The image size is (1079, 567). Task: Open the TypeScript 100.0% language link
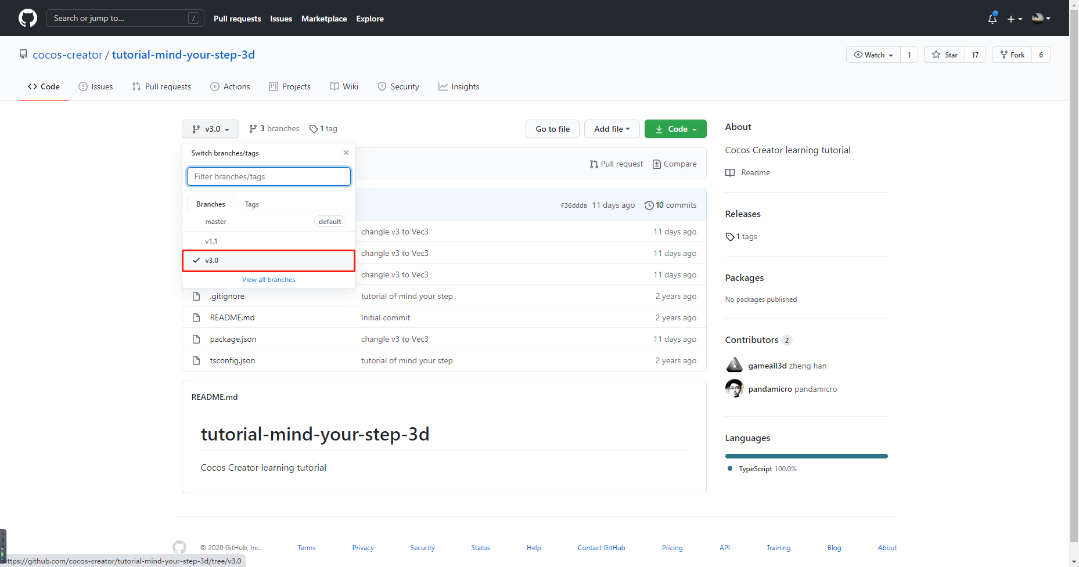pos(762,469)
